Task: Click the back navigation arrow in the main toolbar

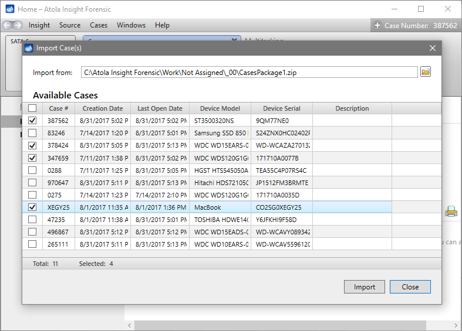Action: coord(8,25)
